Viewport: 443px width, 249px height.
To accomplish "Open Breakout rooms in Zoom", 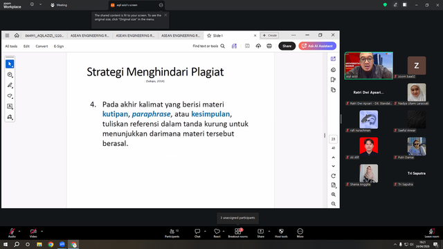I will [238, 233].
